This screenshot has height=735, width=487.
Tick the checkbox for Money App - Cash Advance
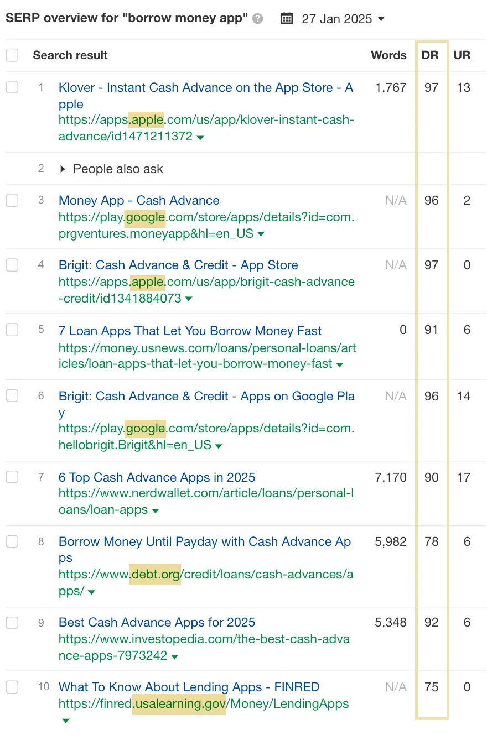(x=12, y=201)
